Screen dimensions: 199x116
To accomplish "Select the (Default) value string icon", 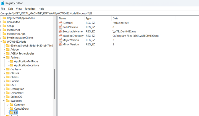I will (x=60, y=23).
